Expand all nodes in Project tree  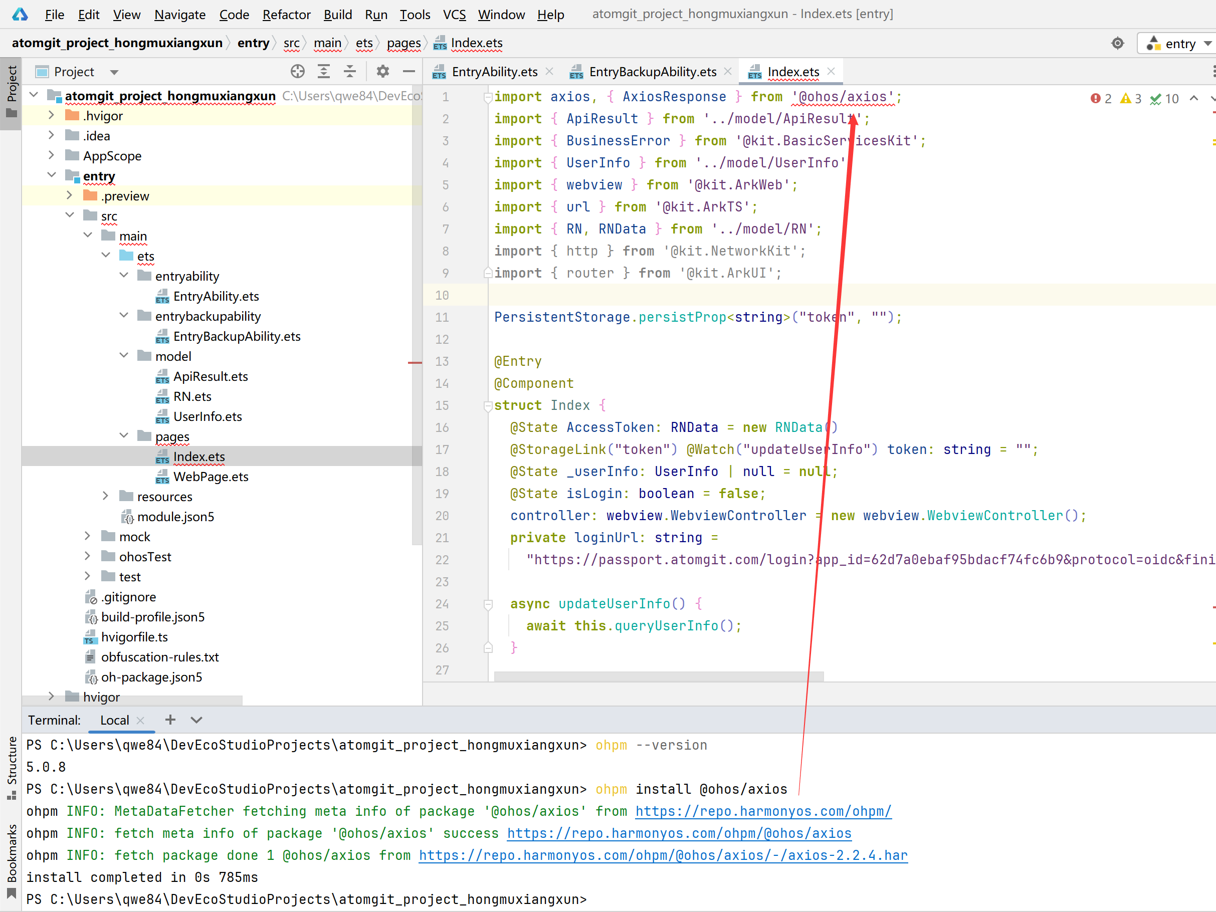324,72
